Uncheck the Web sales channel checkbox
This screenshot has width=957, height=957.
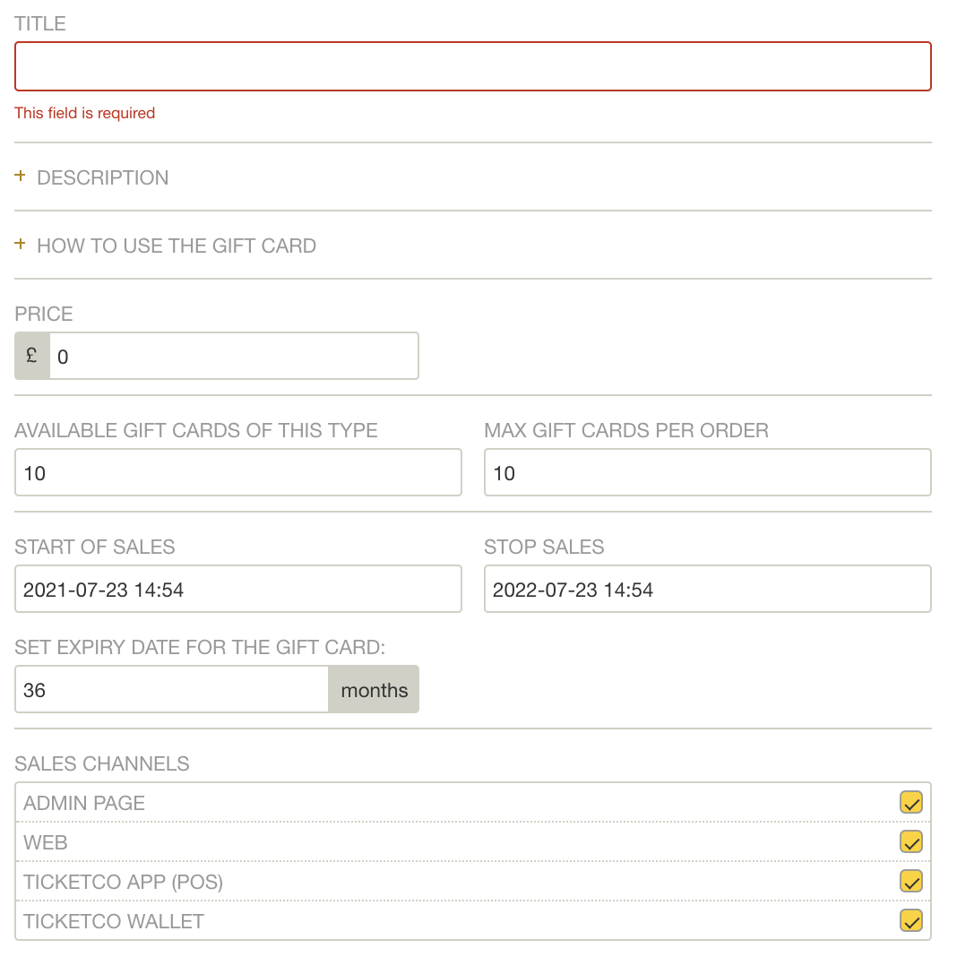coord(910,842)
